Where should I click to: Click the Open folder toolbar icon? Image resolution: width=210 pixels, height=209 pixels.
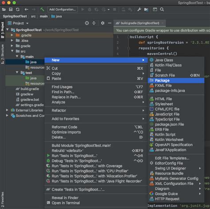click(x=4, y=9)
